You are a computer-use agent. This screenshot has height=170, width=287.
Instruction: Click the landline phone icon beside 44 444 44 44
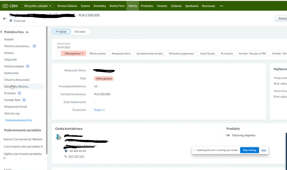66,151
